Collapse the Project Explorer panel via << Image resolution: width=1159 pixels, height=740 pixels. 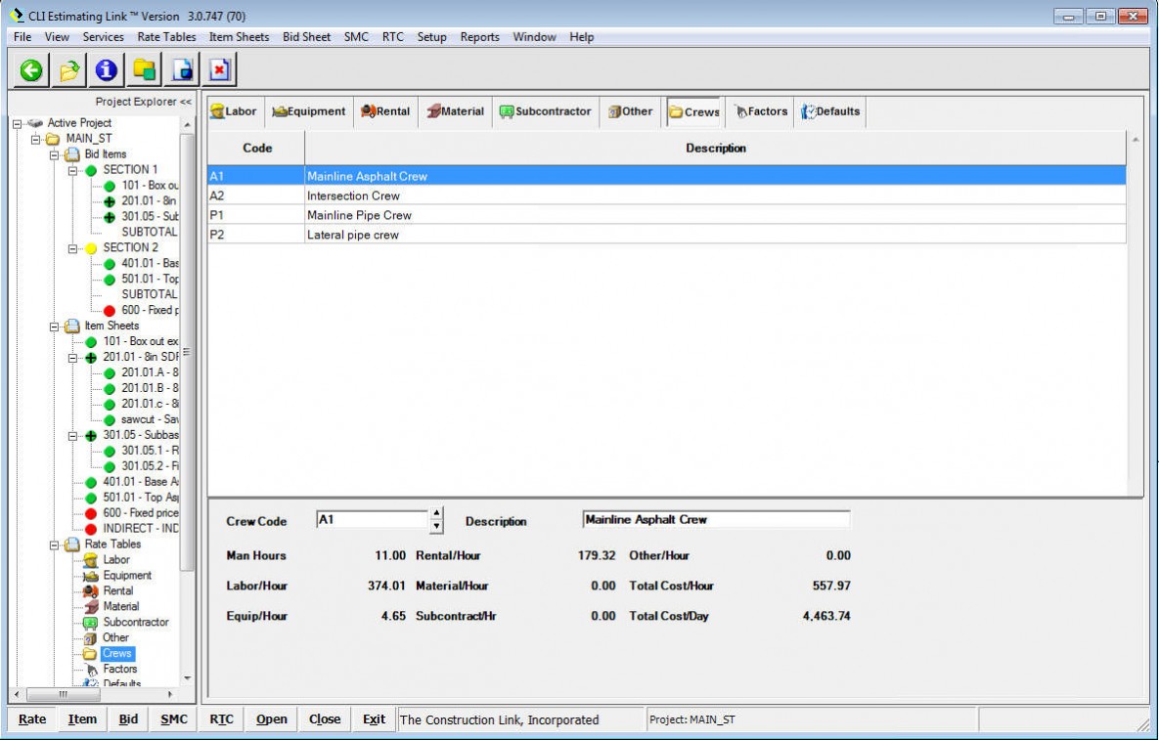point(185,102)
